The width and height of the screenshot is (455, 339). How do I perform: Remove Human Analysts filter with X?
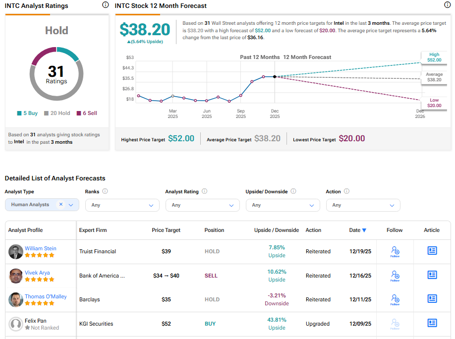[61, 205]
